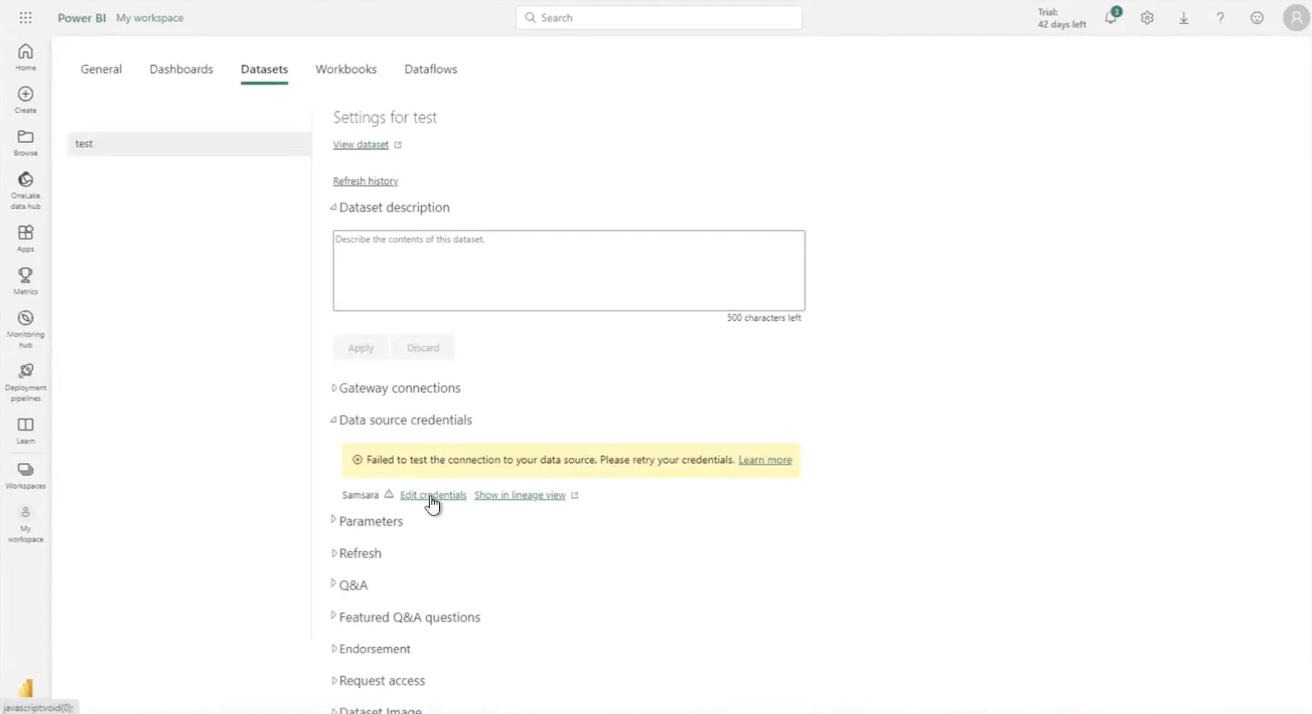Expand the Refresh section
Screen dimensions: 1312x714
pos(334,552)
